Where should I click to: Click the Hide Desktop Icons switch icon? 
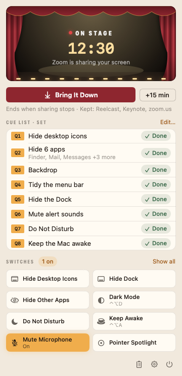(15, 279)
